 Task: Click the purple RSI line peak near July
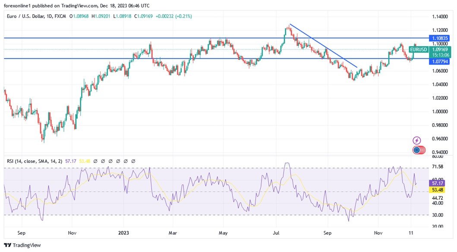[x=287, y=164]
